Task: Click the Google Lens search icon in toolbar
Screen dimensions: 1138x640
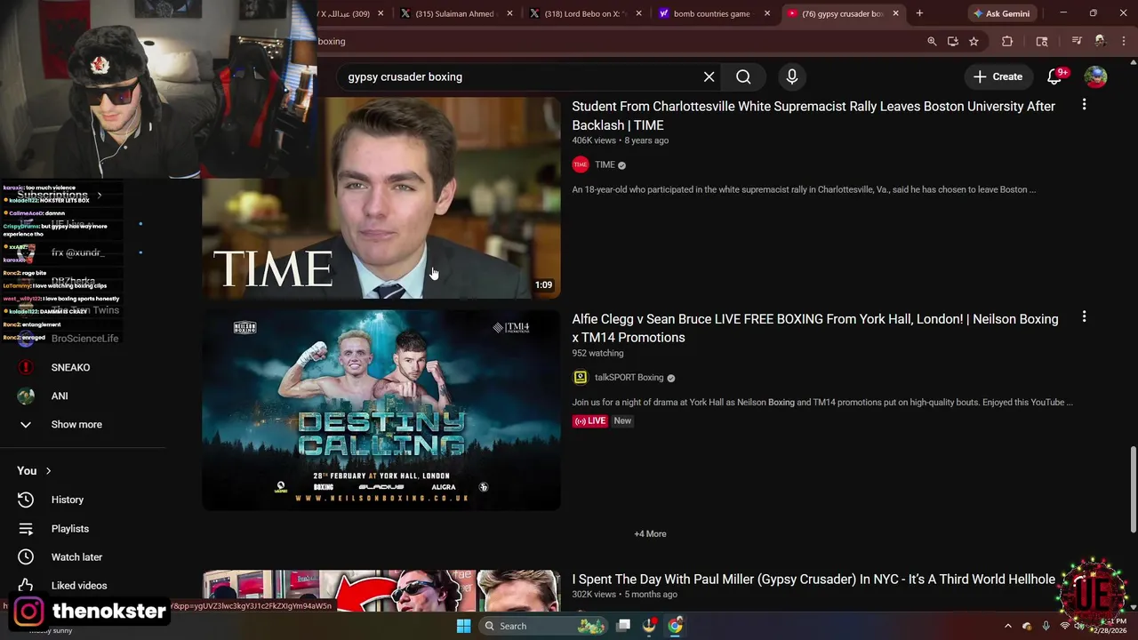Action: [x=1042, y=41]
